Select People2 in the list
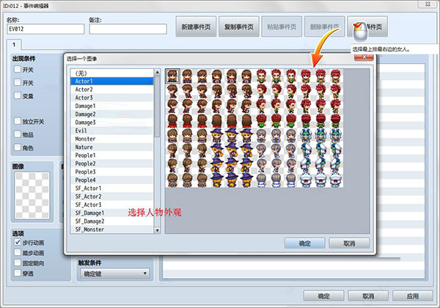The image size is (440, 308). [x=112, y=164]
